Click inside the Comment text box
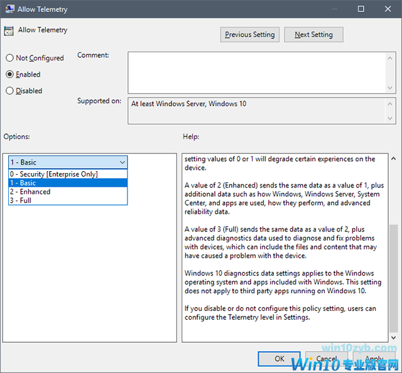Image resolution: width=402 pixels, height=373 pixels. tap(258, 72)
